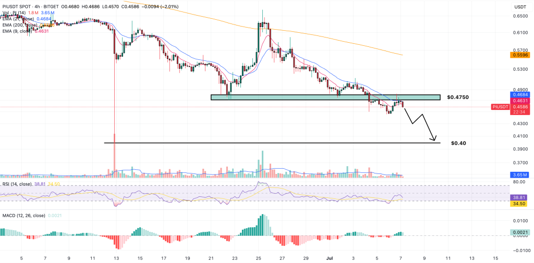Select the horizontal line at $0.40

(x=261, y=142)
